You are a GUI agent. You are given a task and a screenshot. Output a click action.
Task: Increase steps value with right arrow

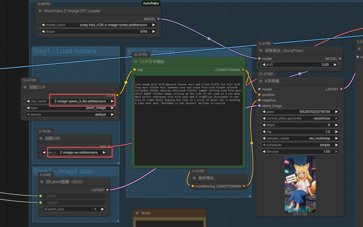click(336, 125)
